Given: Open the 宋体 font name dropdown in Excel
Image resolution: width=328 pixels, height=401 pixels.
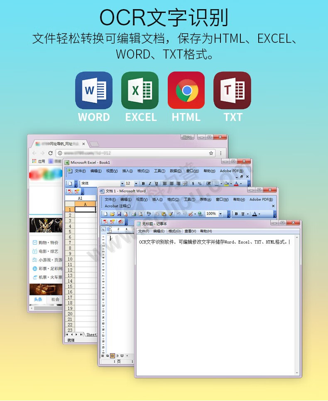Looking at the screenshot, I should 122,183.
